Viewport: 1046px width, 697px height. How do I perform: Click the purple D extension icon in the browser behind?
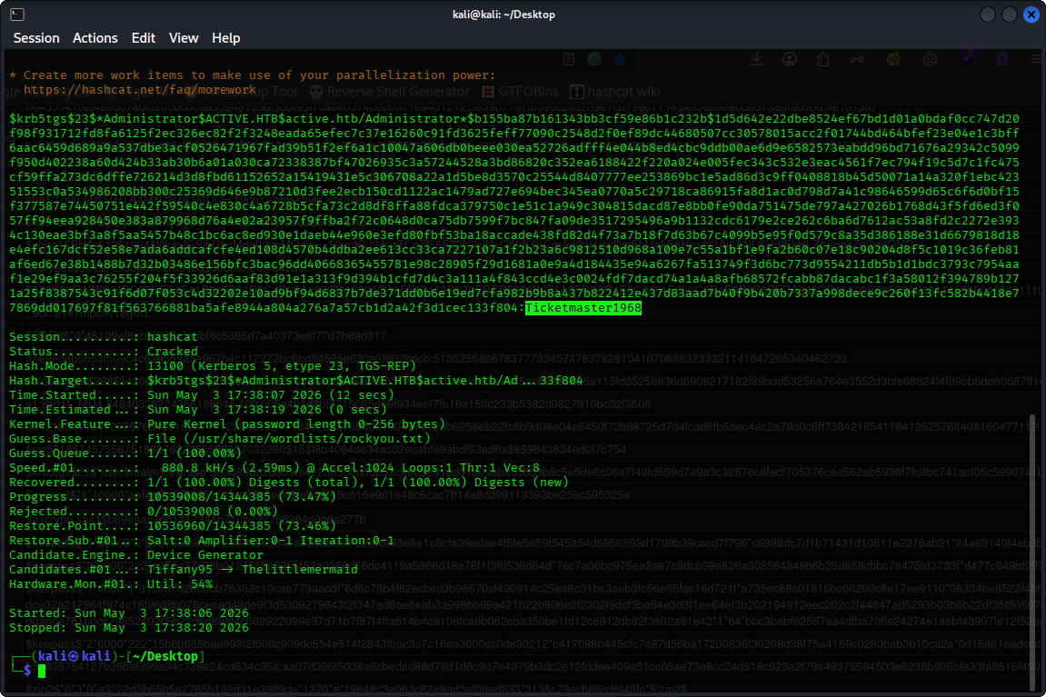(1002, 59)
